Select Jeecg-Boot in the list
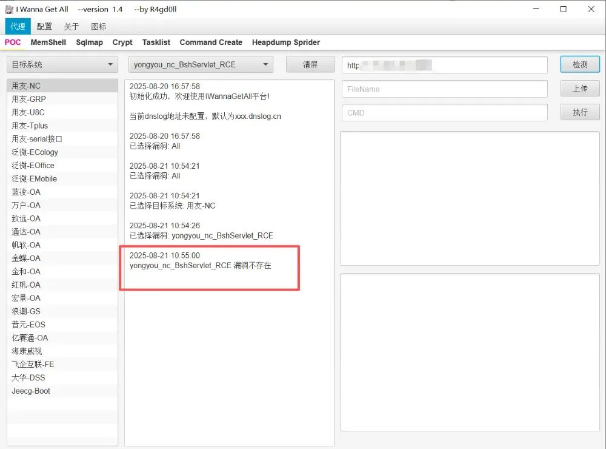 pos(31,391)
